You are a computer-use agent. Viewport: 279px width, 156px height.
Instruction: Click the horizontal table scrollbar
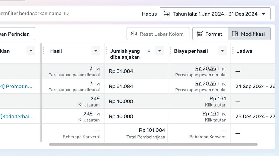coord(153,144)
